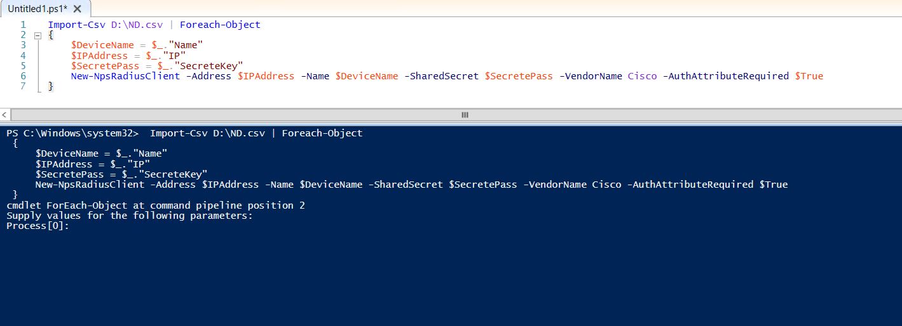The height and width of the screenshot is (326, 902).
Task: Click Cisco in the console pane
Action: tap(606, 185)
